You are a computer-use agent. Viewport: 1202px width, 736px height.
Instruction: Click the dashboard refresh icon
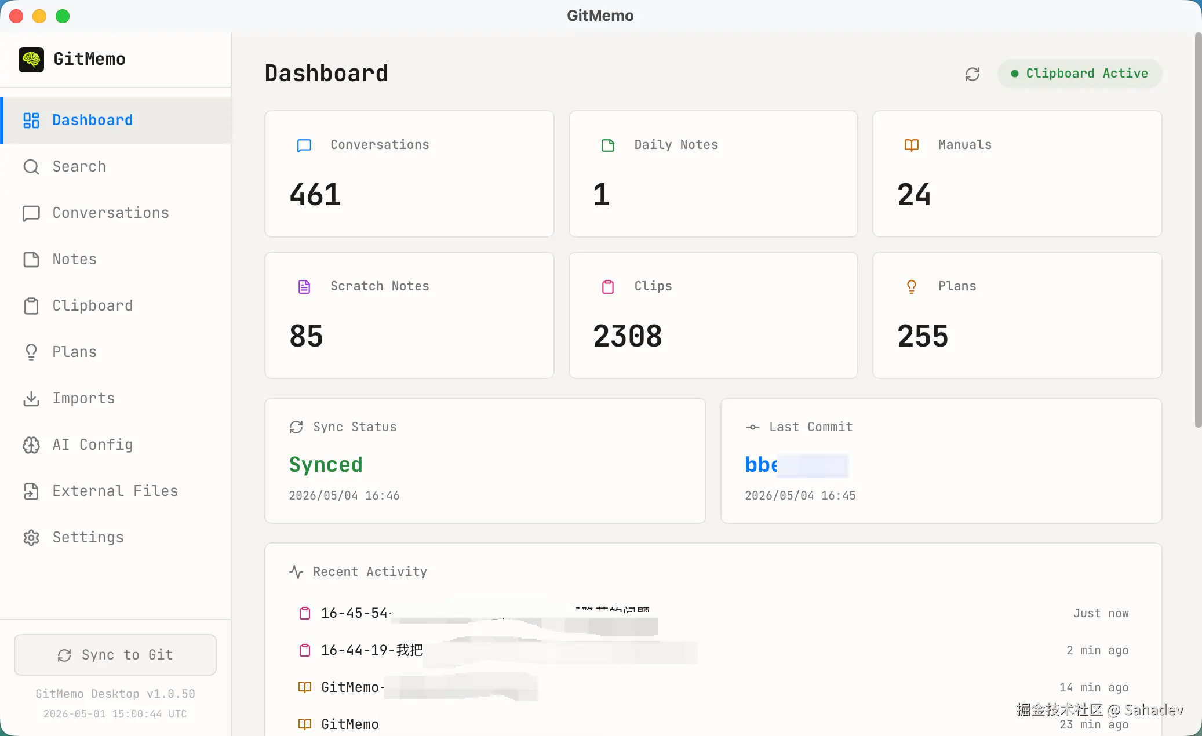click(972, 74)
